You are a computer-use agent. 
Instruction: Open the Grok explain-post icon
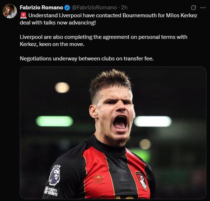coord(193,8)
